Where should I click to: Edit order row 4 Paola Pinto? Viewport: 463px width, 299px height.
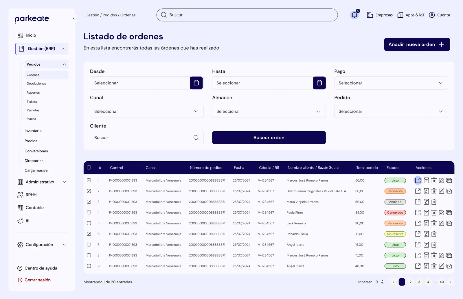[442, 213]
